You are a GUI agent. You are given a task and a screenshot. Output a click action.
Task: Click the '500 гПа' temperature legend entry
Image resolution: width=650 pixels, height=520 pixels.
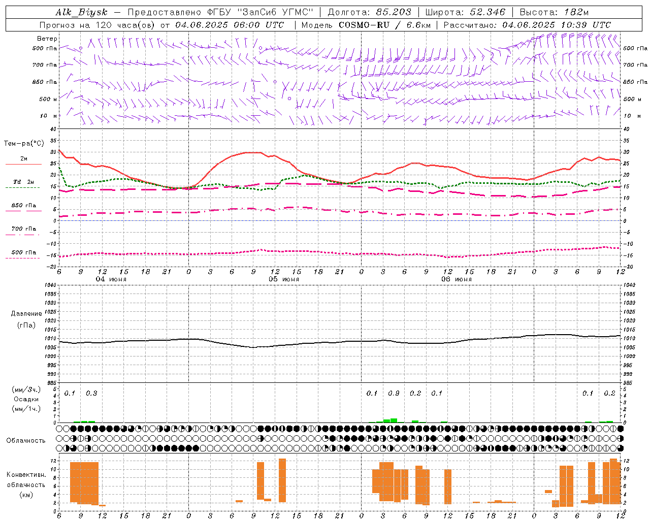(x=24, y=252)
